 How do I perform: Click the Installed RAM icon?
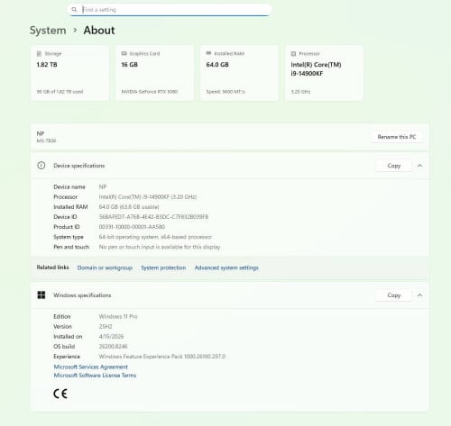coord(208,53)
